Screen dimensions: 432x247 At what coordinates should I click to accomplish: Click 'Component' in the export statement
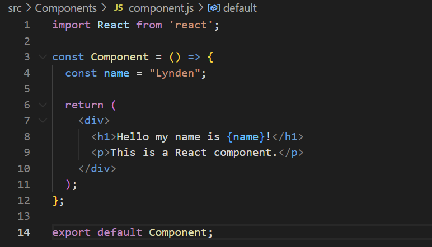[x=178, y=232]
